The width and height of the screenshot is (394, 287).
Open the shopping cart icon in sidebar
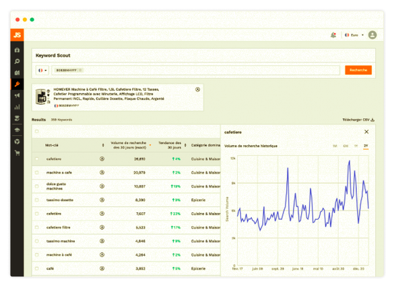(x=17, y=153)
